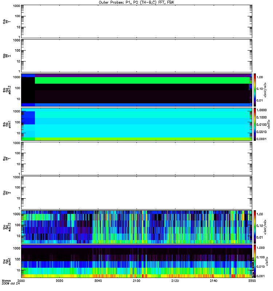Click the <|nT|> unit label beside thc scm1
This screenshot has height=291, width=273.
pyautogui.click(x=267, y=261)
